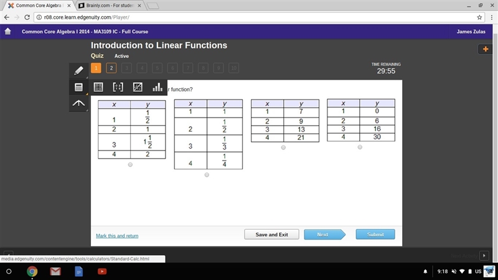Click the site info icon in address bar
Viewport: 498px width, 280px height.
click(39, 17)
